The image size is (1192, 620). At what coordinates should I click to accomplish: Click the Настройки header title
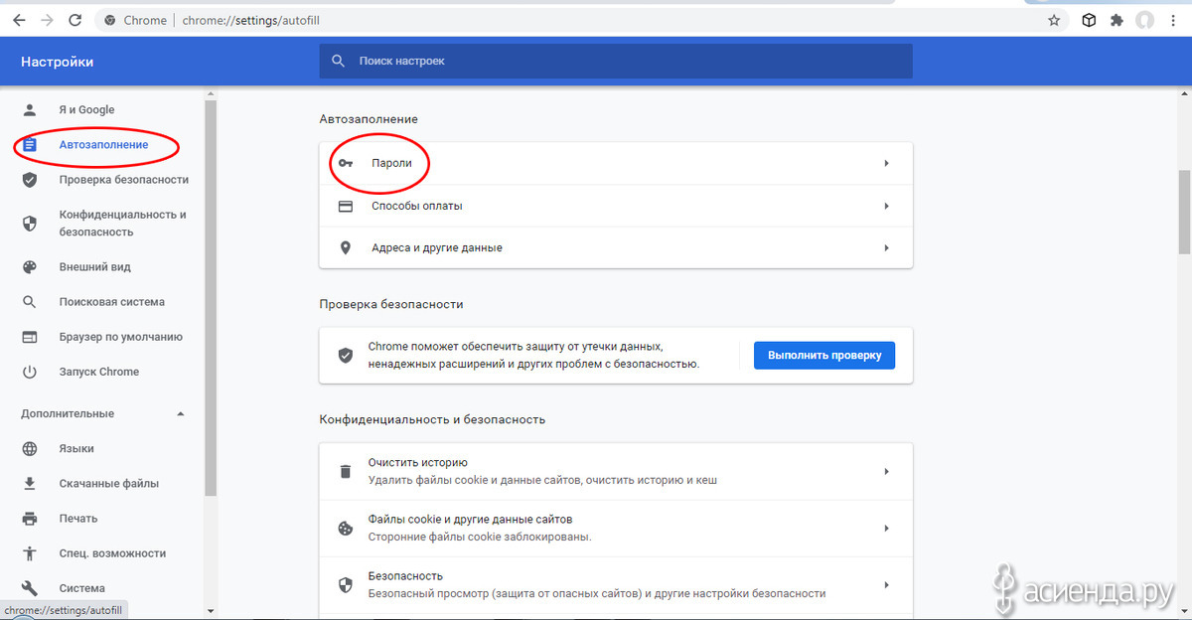click(58, 62)
